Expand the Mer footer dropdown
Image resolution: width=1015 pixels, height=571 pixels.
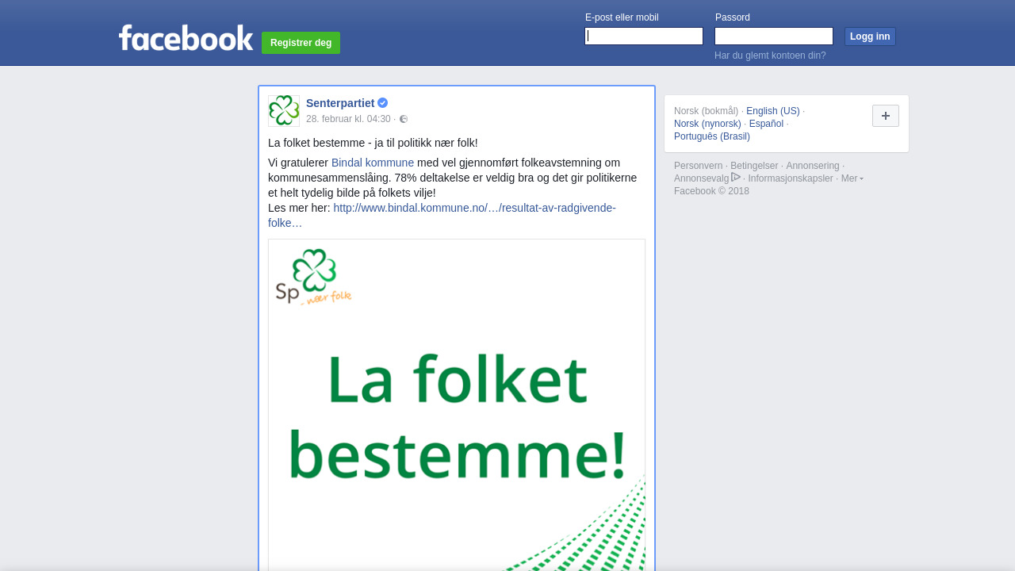point(852,178)
